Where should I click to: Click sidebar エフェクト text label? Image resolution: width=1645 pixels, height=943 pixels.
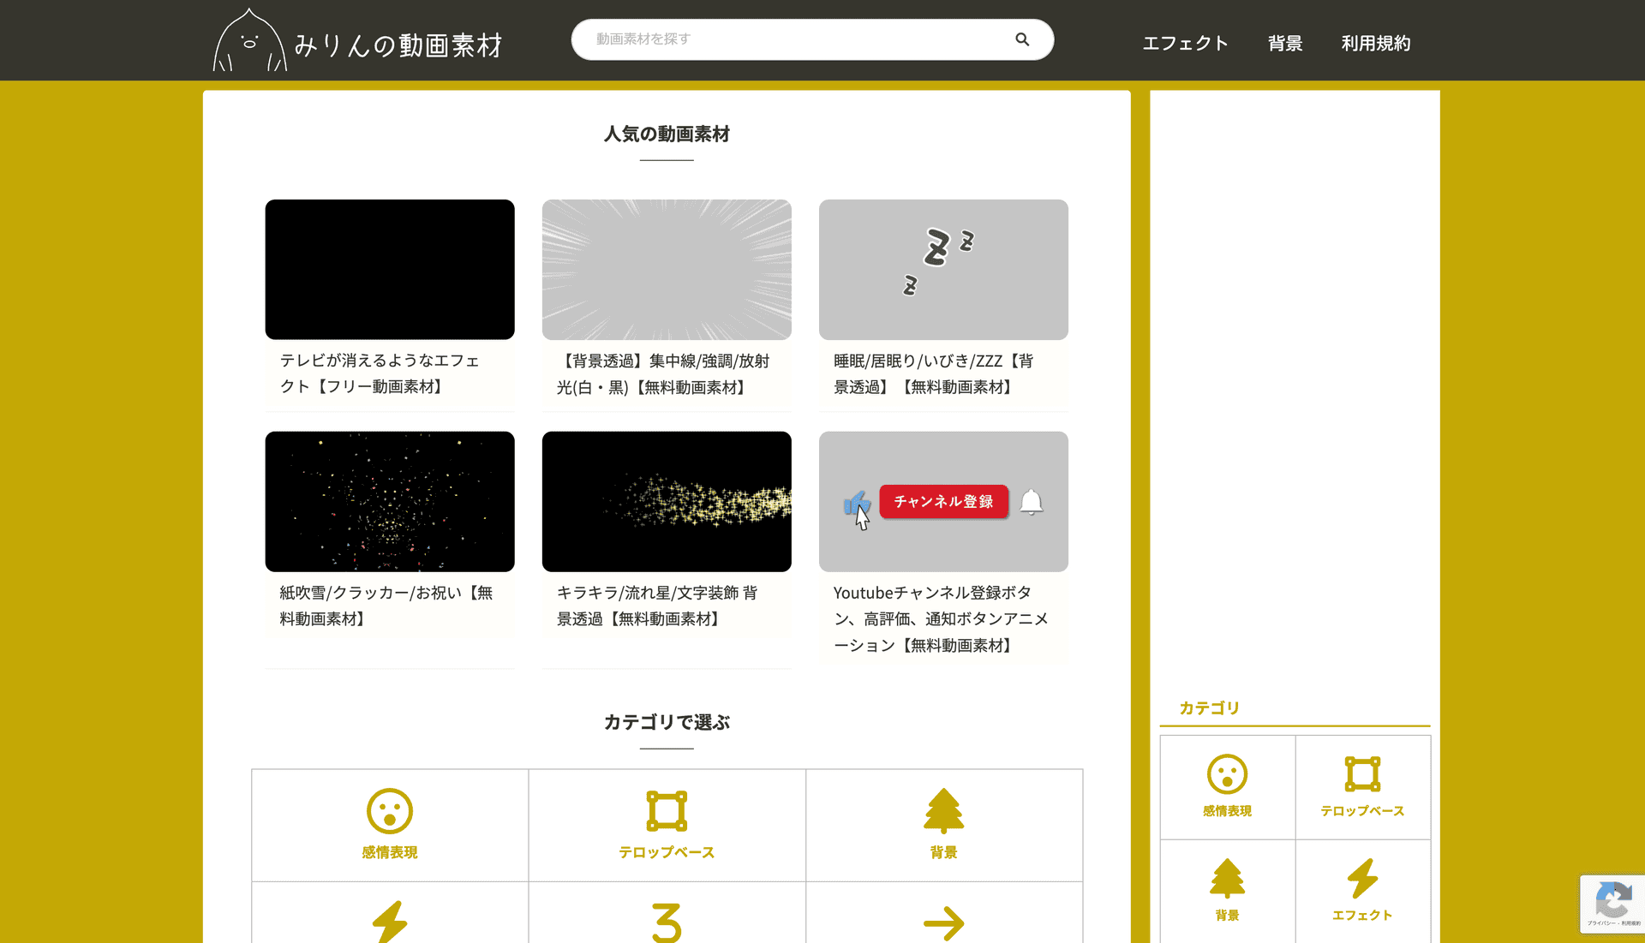(x=1362, y=916)
